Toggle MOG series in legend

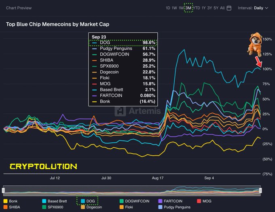tap(204, 201)
